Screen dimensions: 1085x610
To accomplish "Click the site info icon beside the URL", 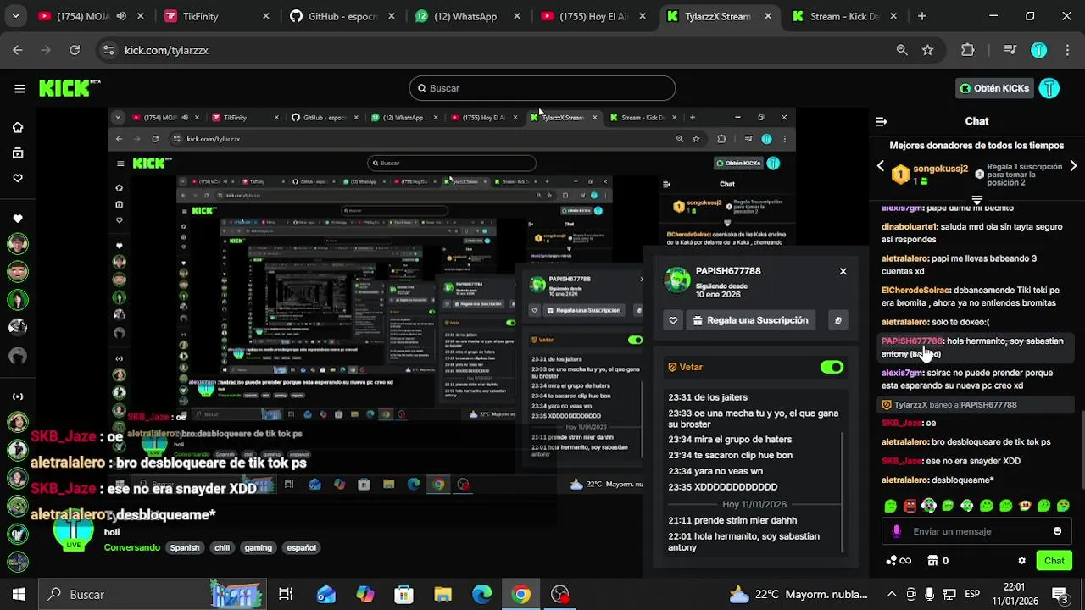I will coord(108,50).
